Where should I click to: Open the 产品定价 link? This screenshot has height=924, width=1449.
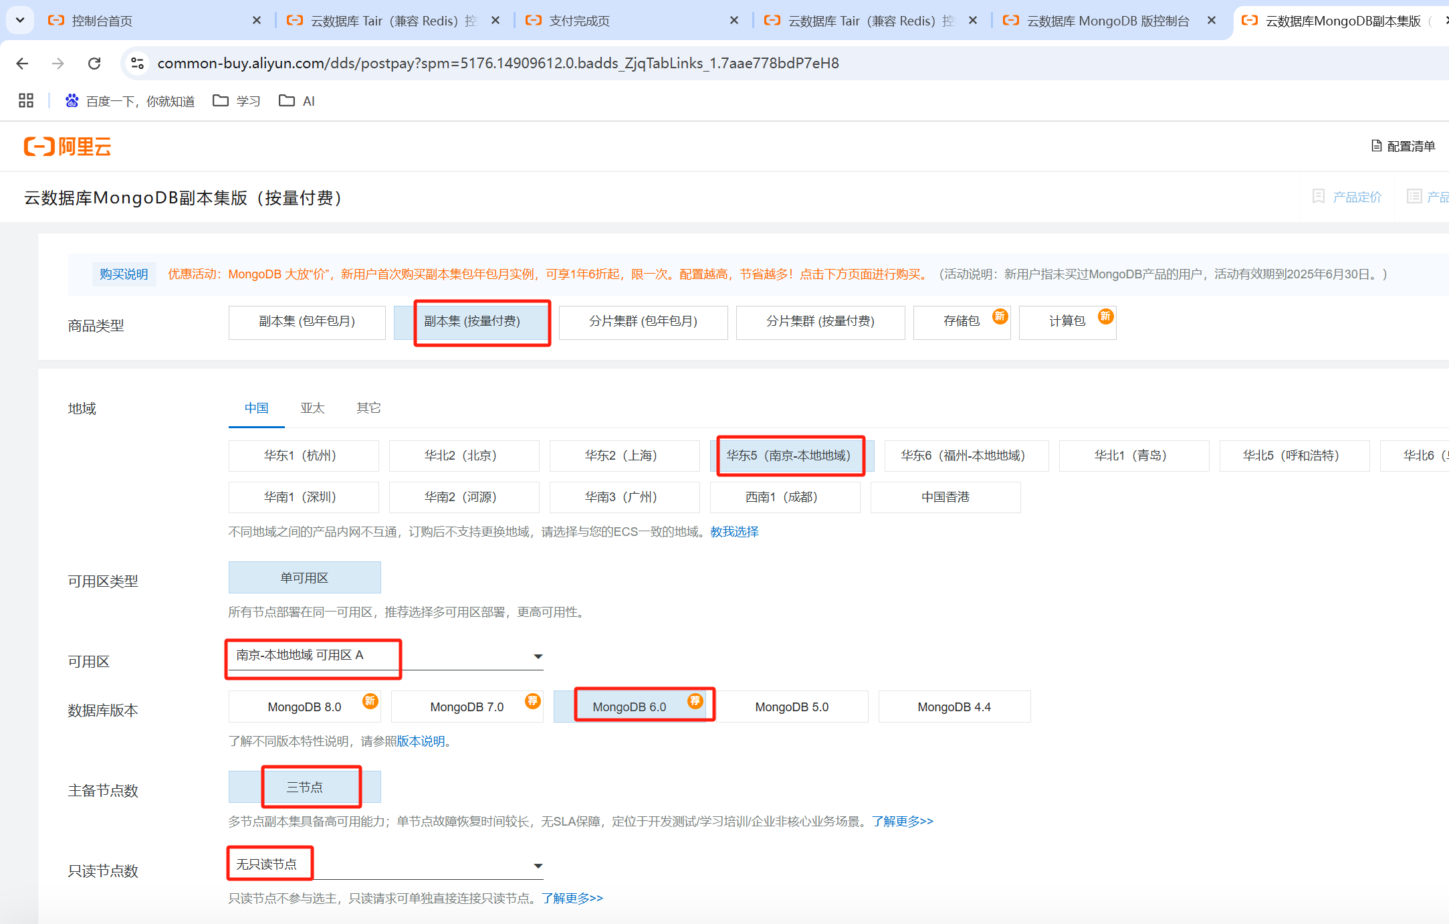click(1347, 197)
